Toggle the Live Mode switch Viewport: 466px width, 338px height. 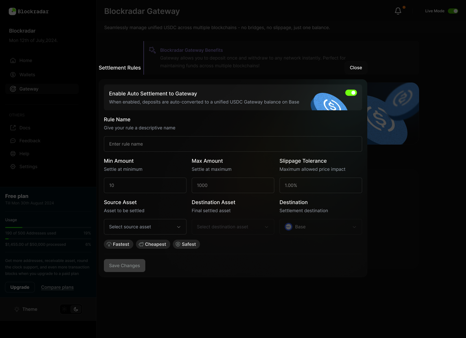(453, 11)
